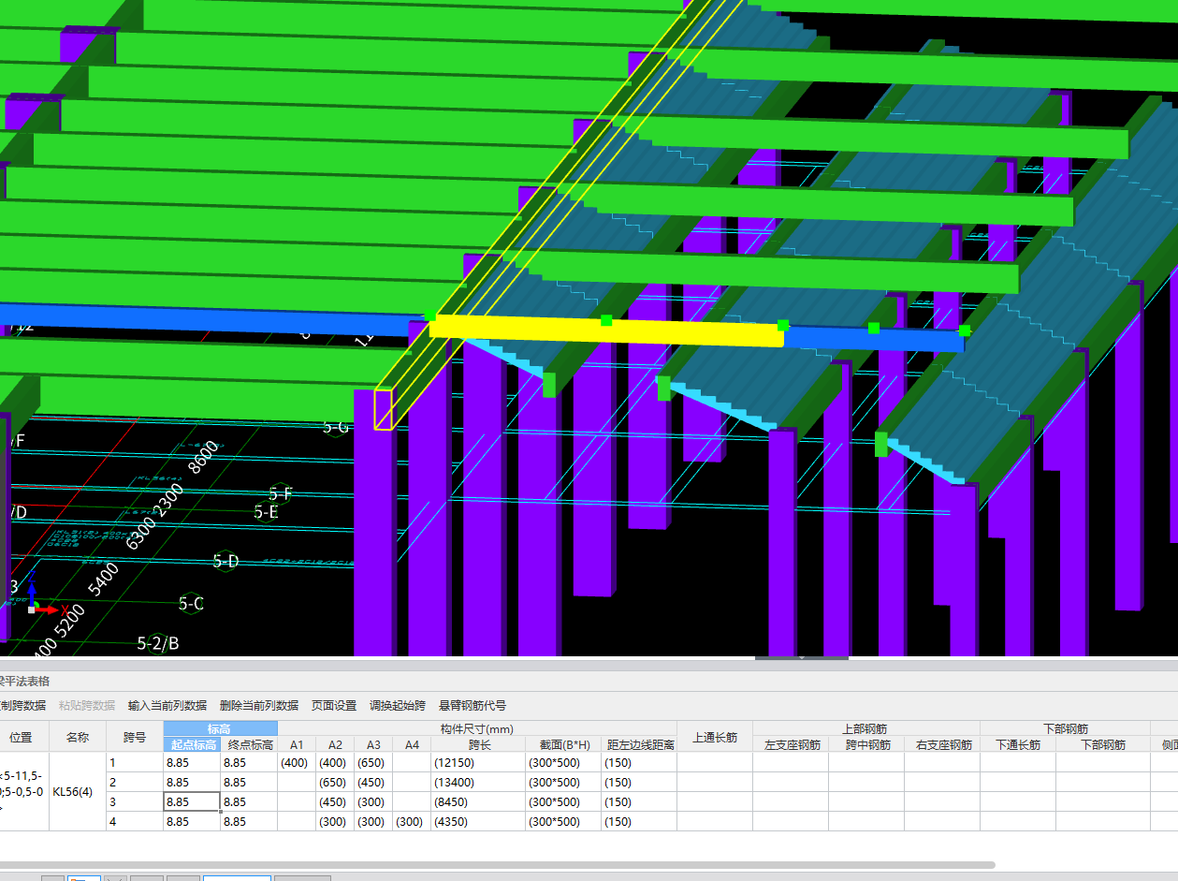Click the table's horizontal scrollbar
Screen dimensions: 1178x881
click(x=496, y=865)
